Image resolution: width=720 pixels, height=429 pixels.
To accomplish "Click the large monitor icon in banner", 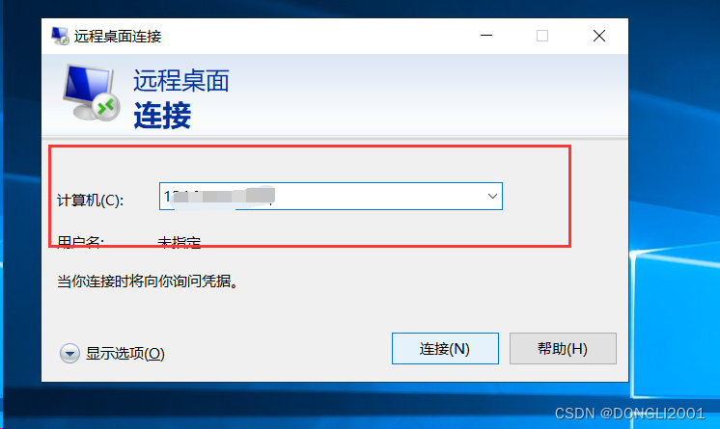I will (x=91, y=93).
